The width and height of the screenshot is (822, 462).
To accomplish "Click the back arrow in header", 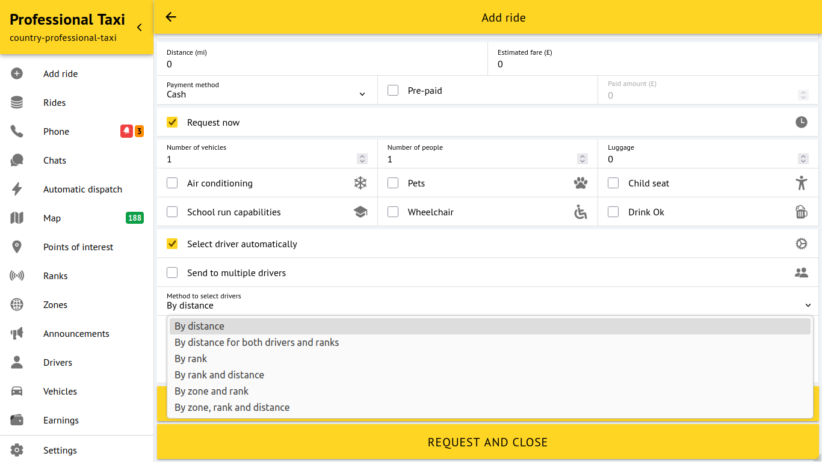I will click(171, 17).
